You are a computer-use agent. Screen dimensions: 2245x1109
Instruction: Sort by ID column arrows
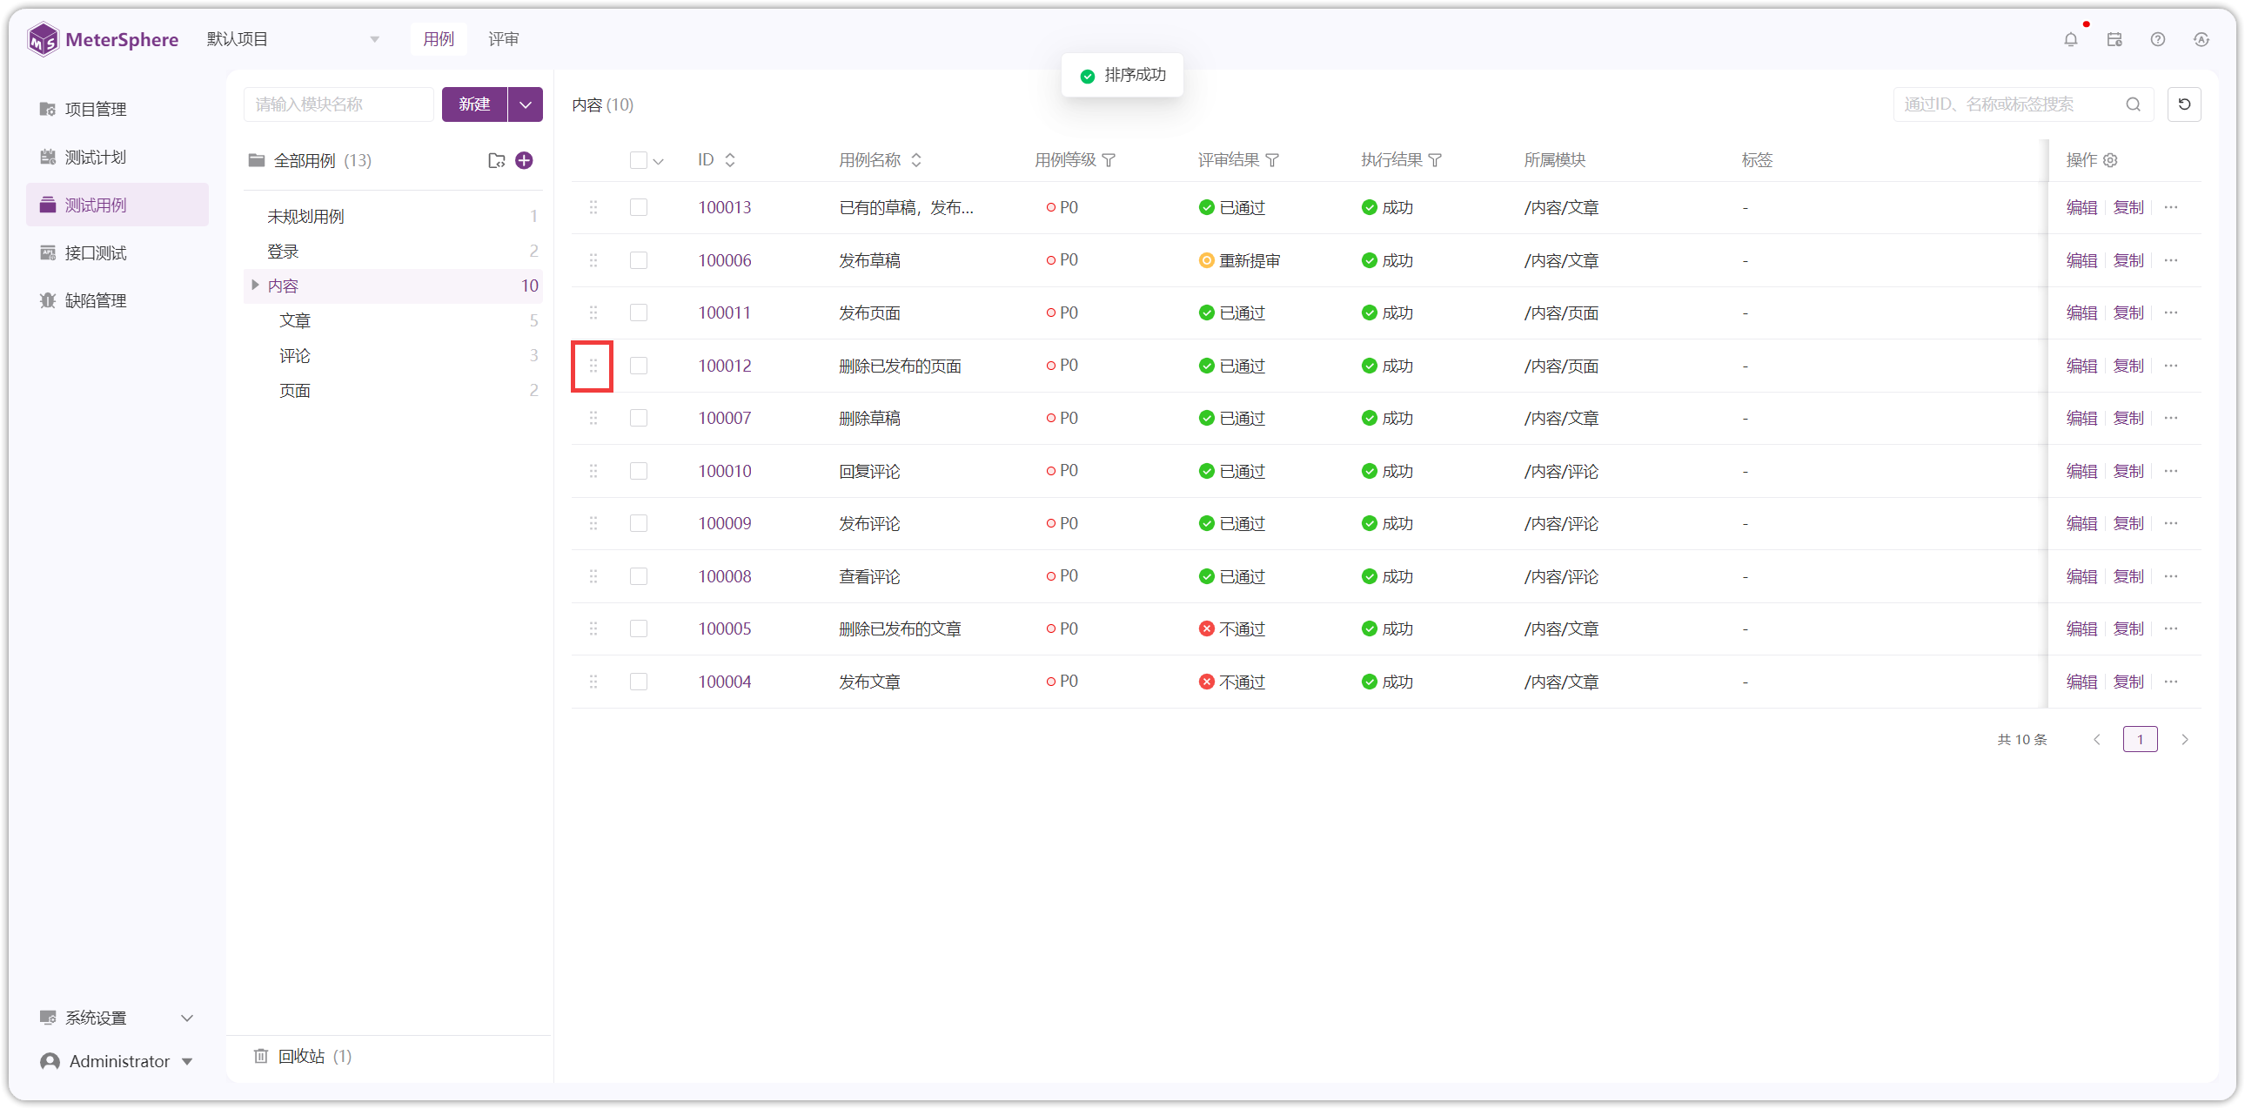730,160
